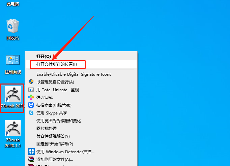
Task: Select 固定到"开始"屏幕(P) option
Action: (x=81, y=144)
